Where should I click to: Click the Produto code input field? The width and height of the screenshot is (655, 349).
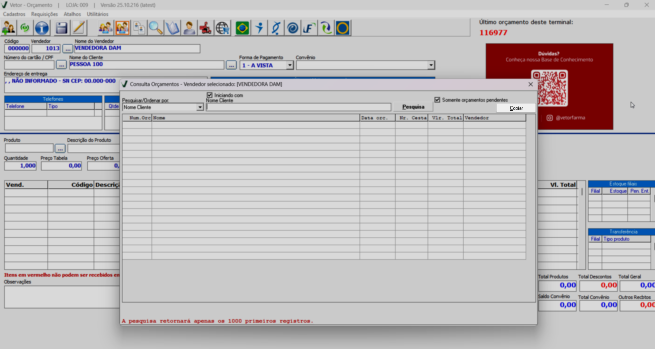[29, 148]
